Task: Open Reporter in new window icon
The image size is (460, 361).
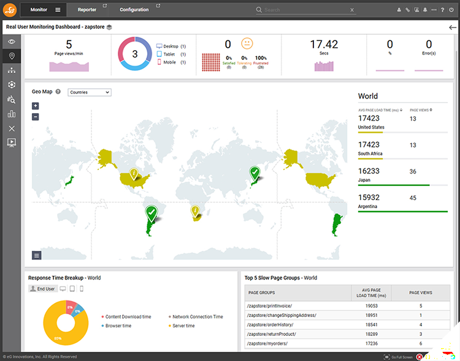Action: pyautogui.click(x=105, y=6)
